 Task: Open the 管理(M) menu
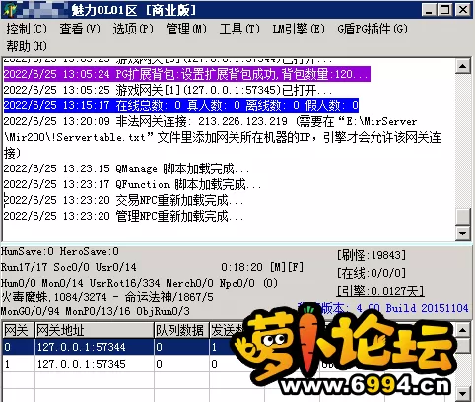186,29
